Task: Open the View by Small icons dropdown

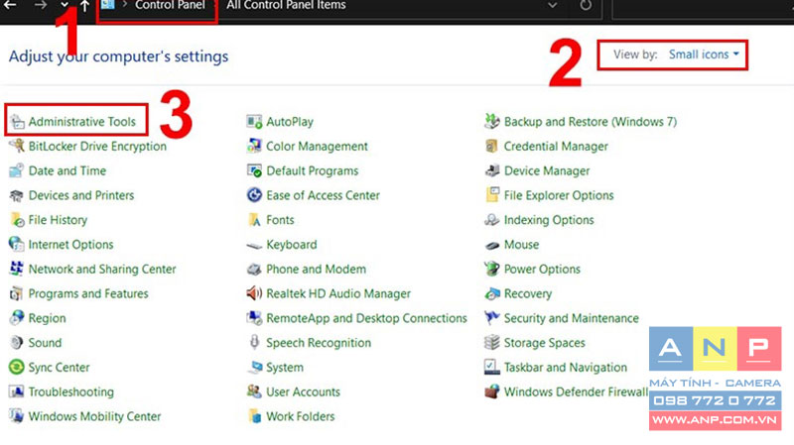Action: pyautogui.click(x=705, y=55)
